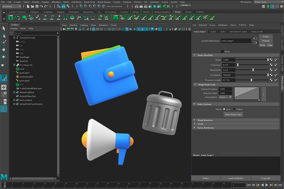Click the grid display icon in viewport toolbar
Viewport: 284px width, 189px height.
click(94, 29)
